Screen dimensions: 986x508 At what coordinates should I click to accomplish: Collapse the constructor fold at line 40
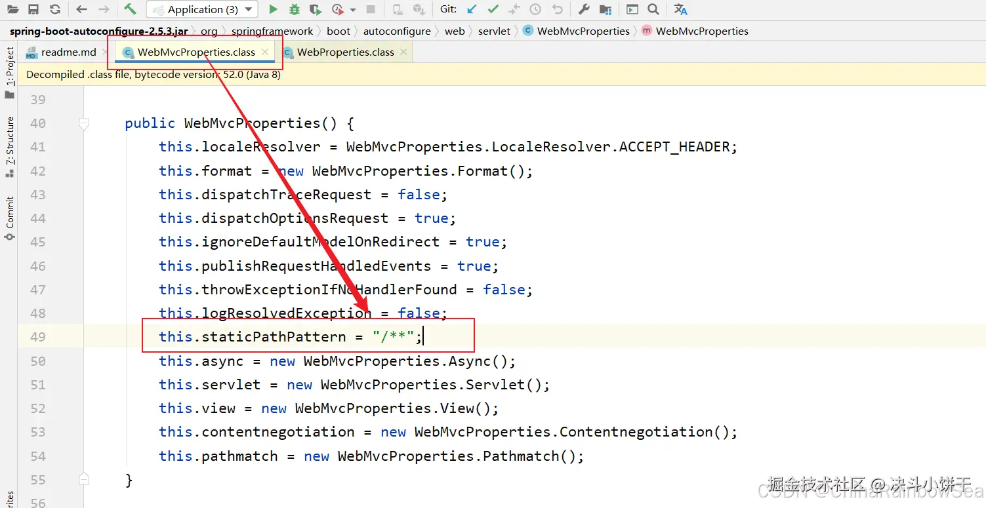83,123
